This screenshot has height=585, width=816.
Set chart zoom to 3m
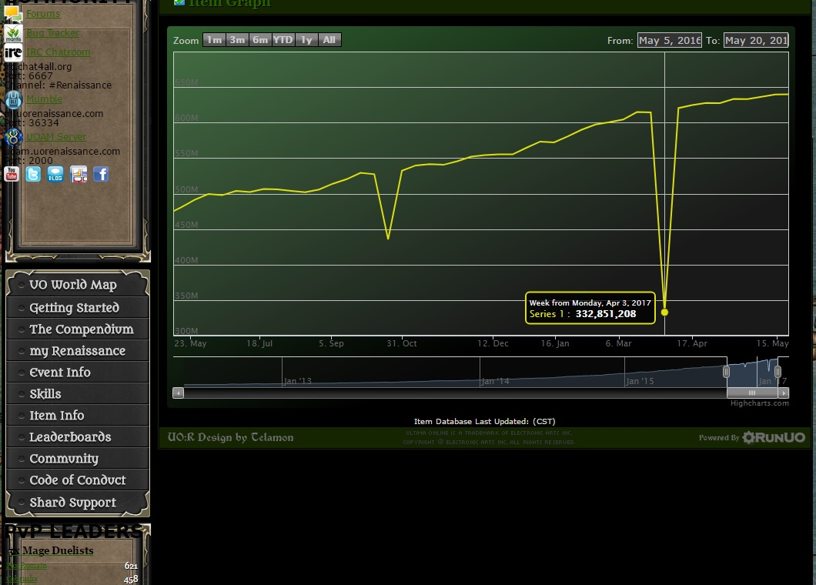click(237, 40)
